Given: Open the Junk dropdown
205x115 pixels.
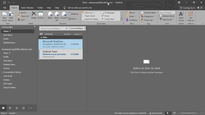Looking at the screenshot, I should (22, 20).
